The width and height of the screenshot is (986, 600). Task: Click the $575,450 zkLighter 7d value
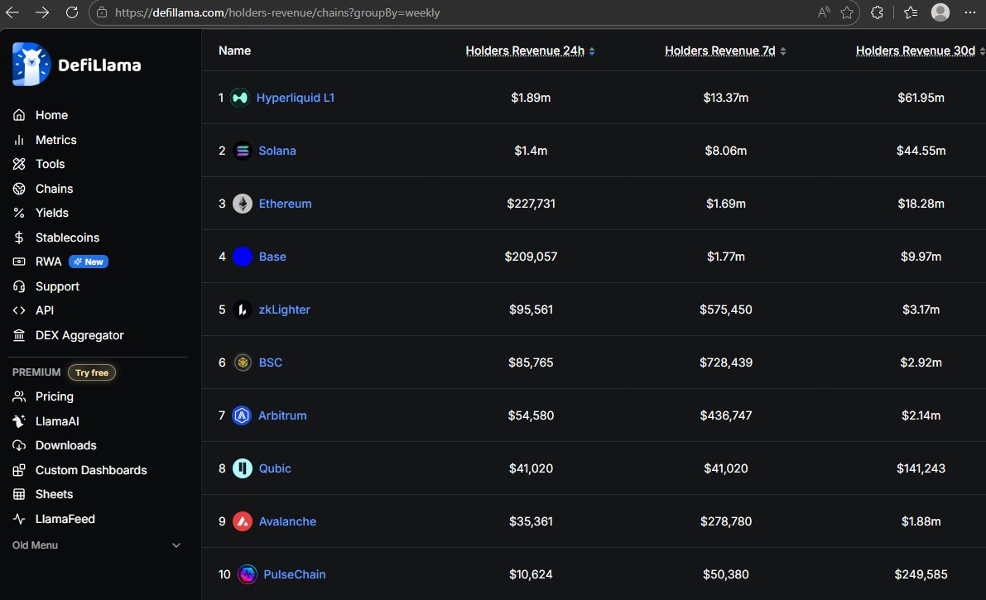click(726, 310)
